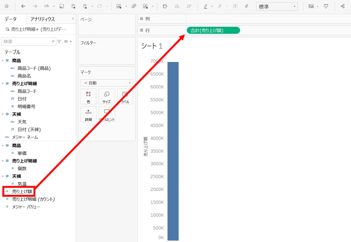Open the data pane view options dropdown arrow
This screenshot has width=351, height=242.
[71, 41]
